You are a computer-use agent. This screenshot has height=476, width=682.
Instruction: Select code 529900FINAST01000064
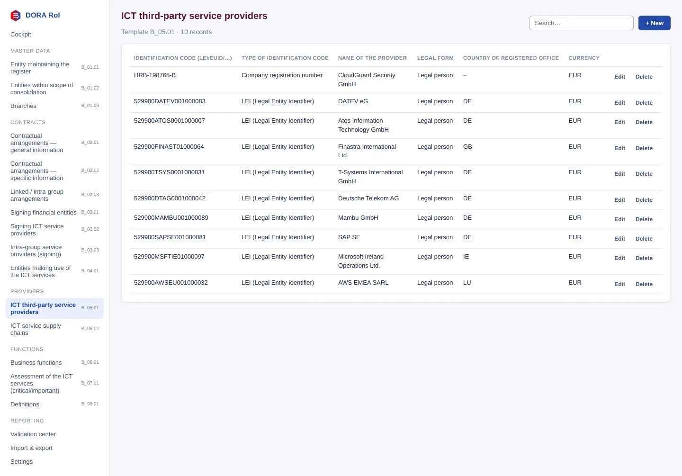(x=169, y=147)
